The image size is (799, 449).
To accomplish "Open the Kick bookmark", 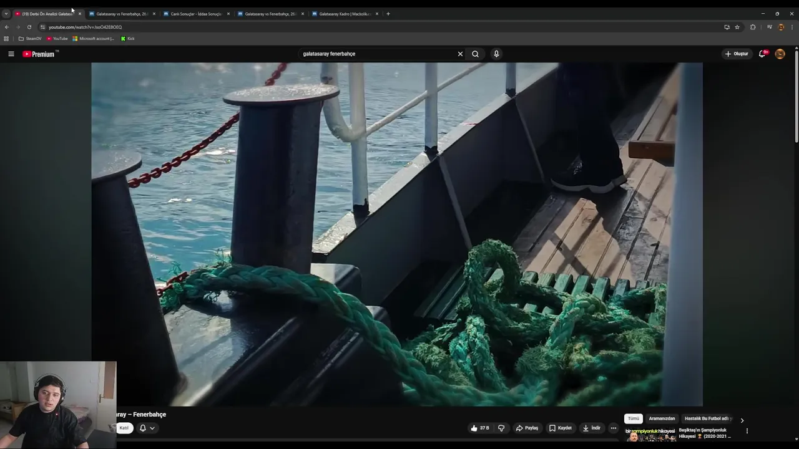I will [x=127, y=39].
